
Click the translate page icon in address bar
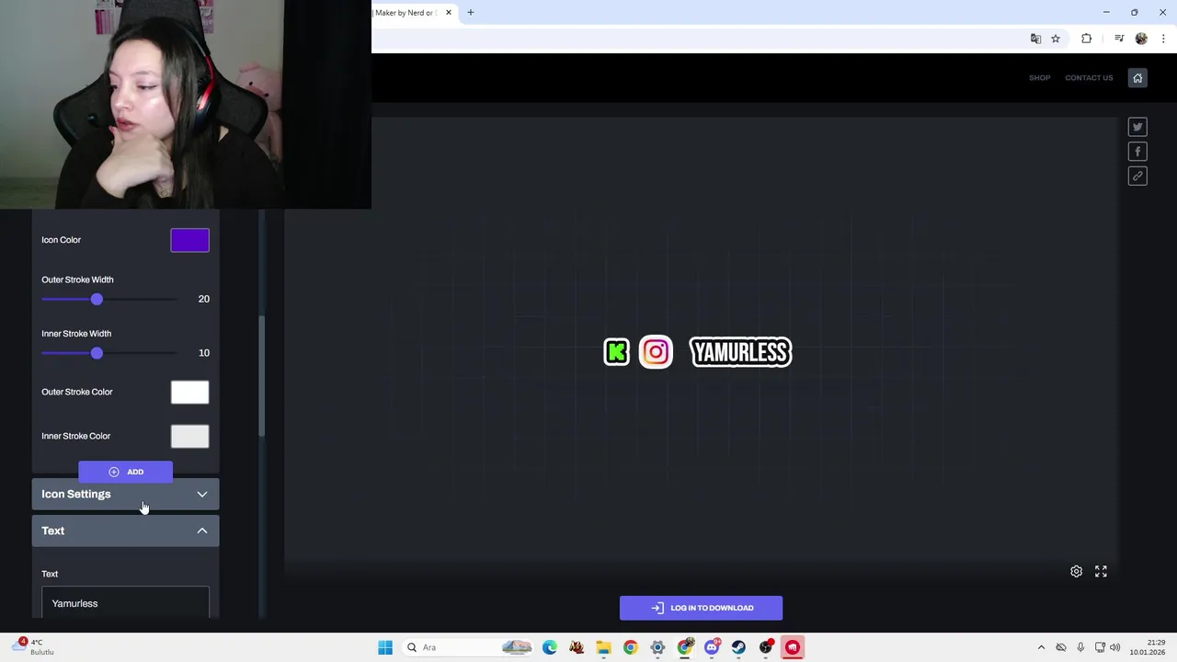click(x=1035, y=39)
